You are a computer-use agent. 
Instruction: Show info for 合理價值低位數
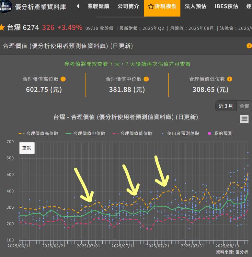tap(230, 79)
